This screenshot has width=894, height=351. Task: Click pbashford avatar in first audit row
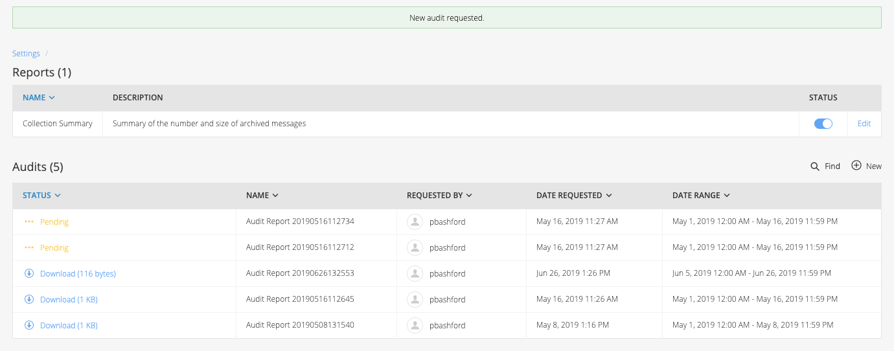[x=415, y=221]
